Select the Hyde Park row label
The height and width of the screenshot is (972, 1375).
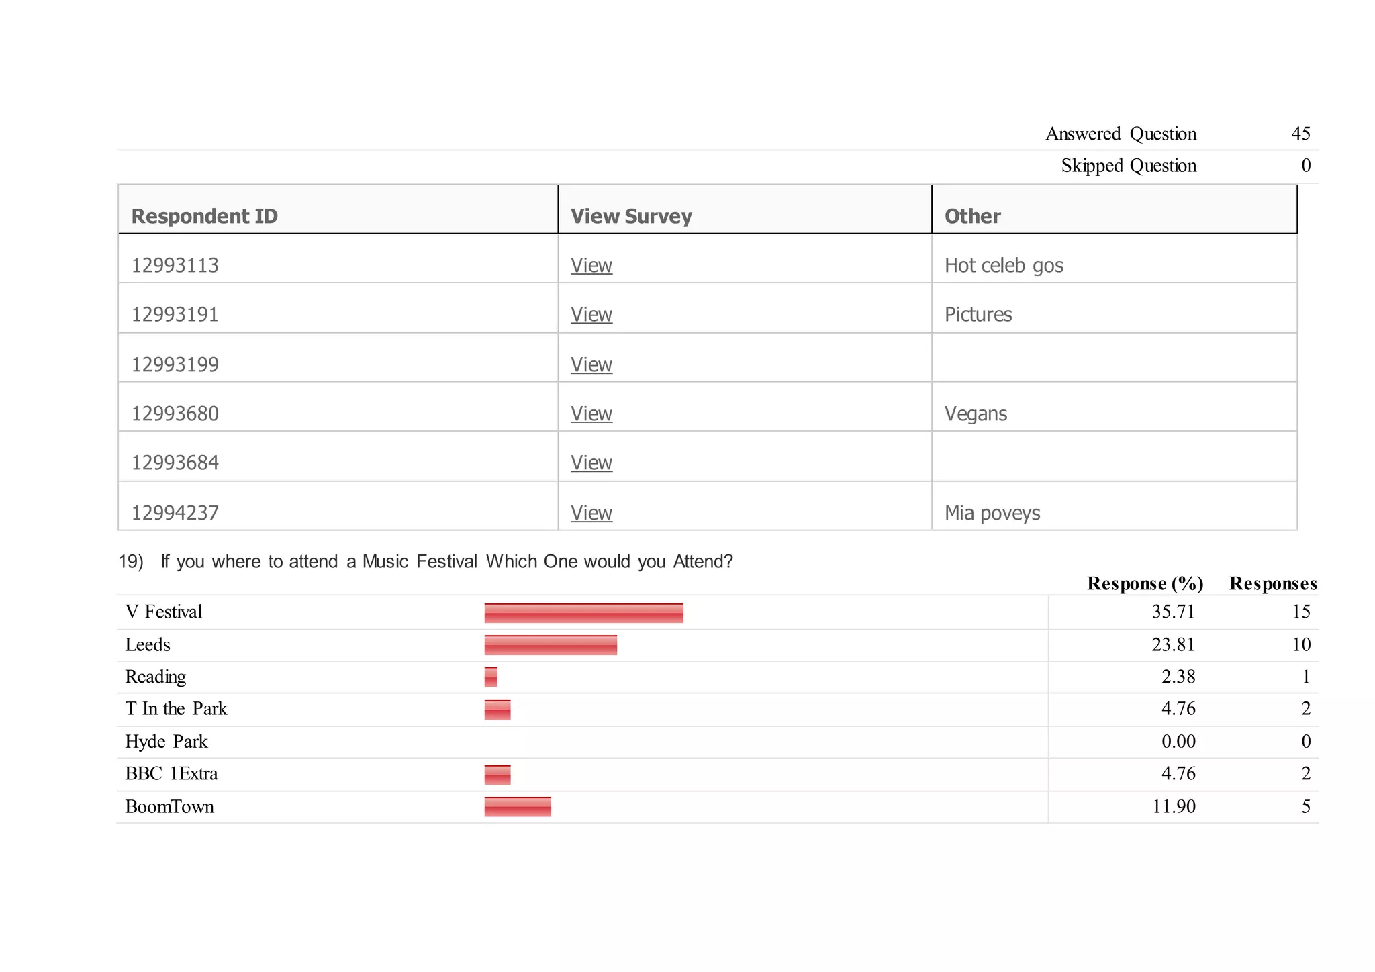click(167, 742)
